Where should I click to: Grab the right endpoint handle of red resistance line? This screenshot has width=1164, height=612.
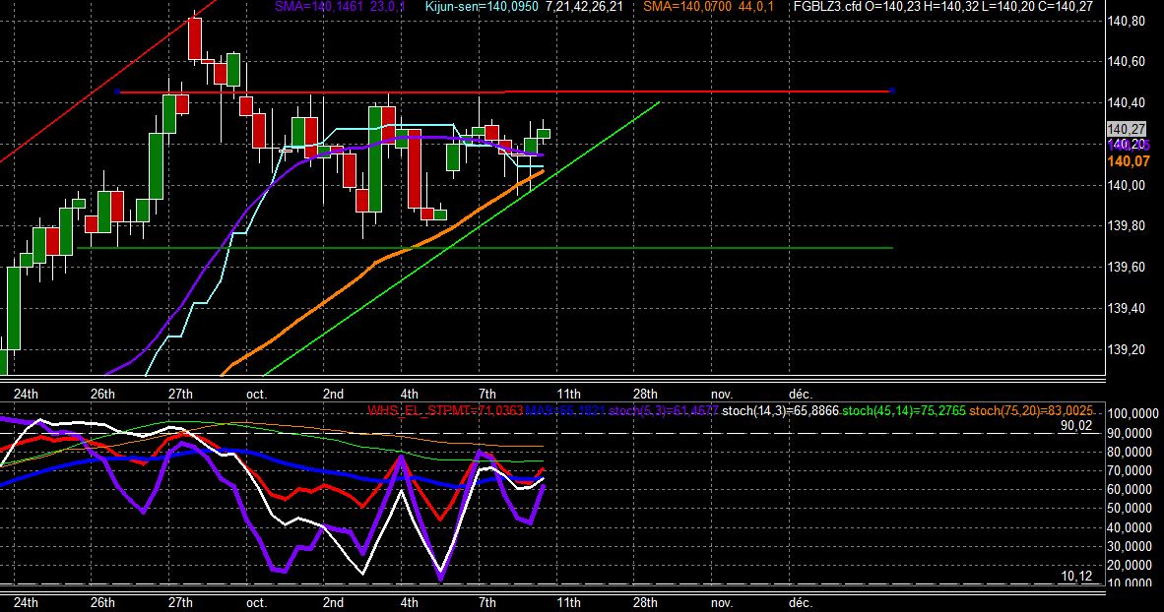pos(891,91)
